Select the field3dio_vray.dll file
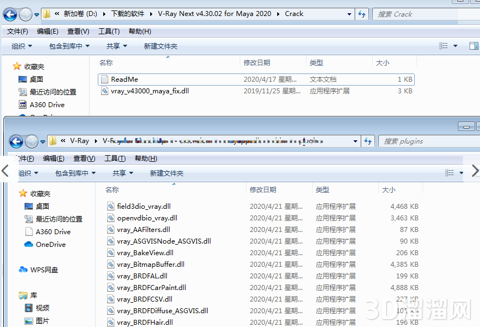This screenshot has height=327, width=480. (x=144, y=205)
